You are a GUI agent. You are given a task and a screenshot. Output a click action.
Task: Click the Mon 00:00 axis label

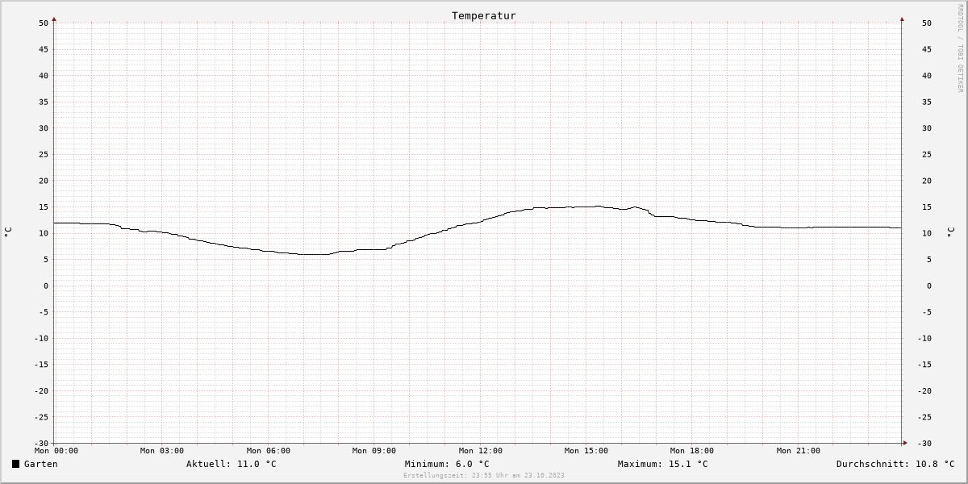(56, 451)
